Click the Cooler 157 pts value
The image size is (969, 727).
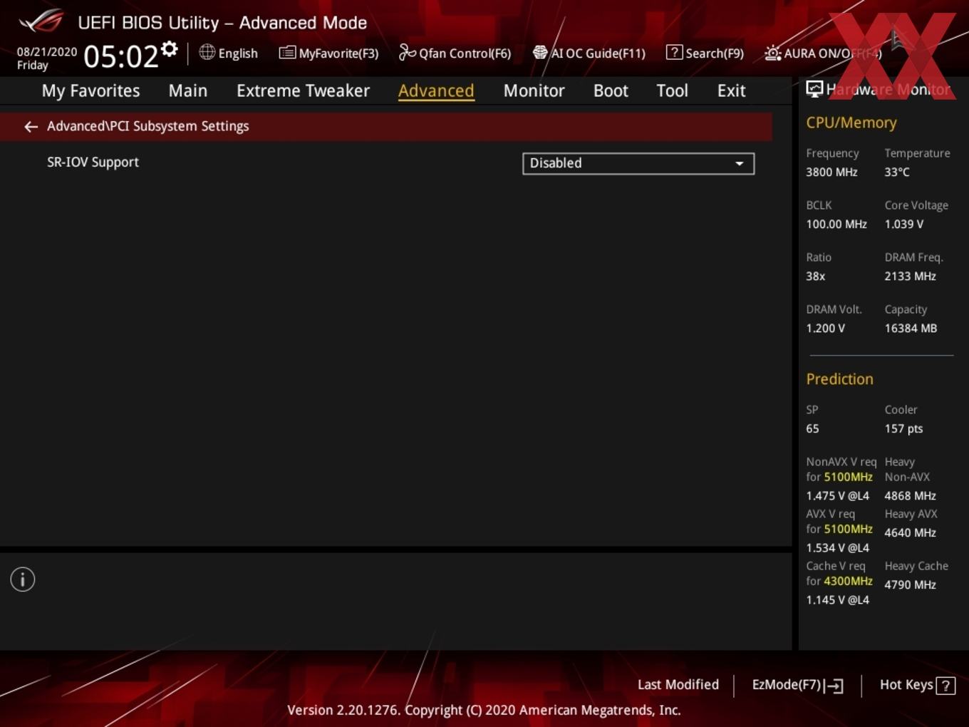pos(903,428)
